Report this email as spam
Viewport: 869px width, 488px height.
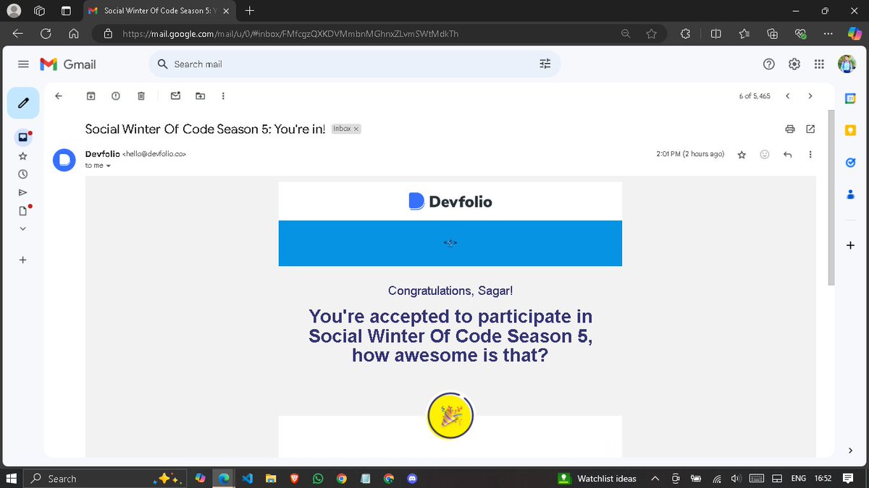coord(116,96)
